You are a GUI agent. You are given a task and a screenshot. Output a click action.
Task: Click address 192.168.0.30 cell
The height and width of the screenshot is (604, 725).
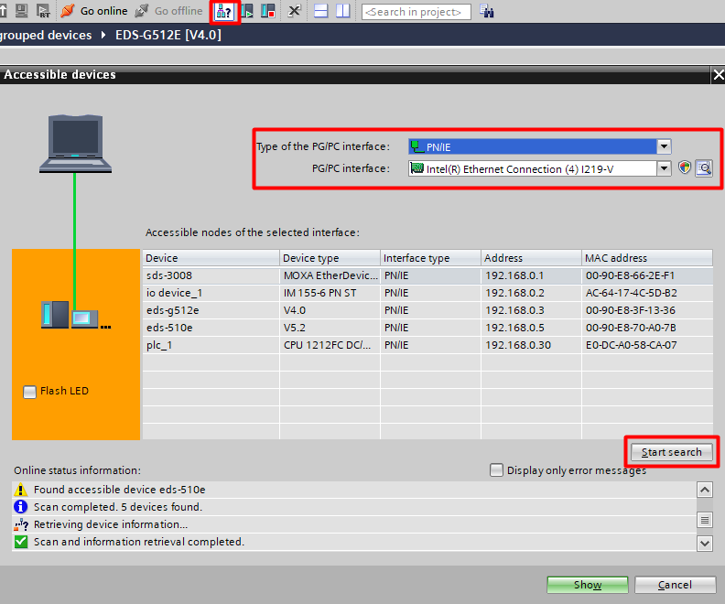[531, 345]
